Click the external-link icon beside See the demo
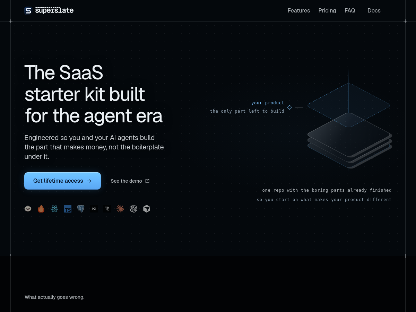416x312 pixels. pos(147,181)
